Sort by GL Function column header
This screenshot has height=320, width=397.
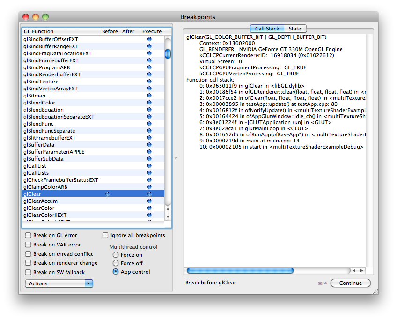click(61, 31)
